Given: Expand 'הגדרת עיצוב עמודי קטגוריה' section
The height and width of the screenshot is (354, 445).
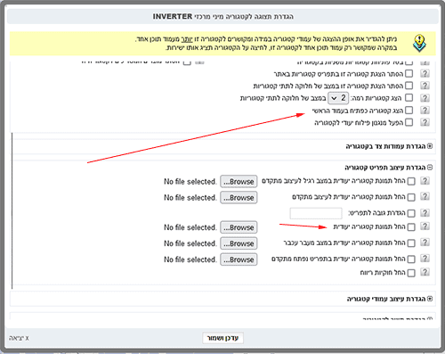Looking at the screenshot, I should tap(430, 299).
